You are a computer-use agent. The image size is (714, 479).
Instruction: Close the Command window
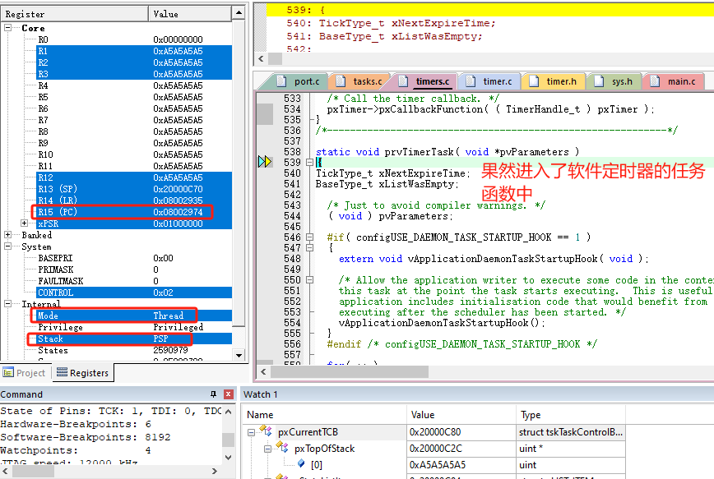pos(229,394)
